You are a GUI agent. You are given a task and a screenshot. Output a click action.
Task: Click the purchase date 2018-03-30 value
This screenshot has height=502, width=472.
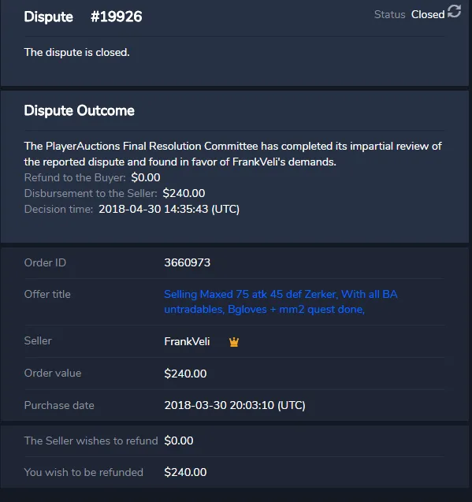(x=235, y=405)
